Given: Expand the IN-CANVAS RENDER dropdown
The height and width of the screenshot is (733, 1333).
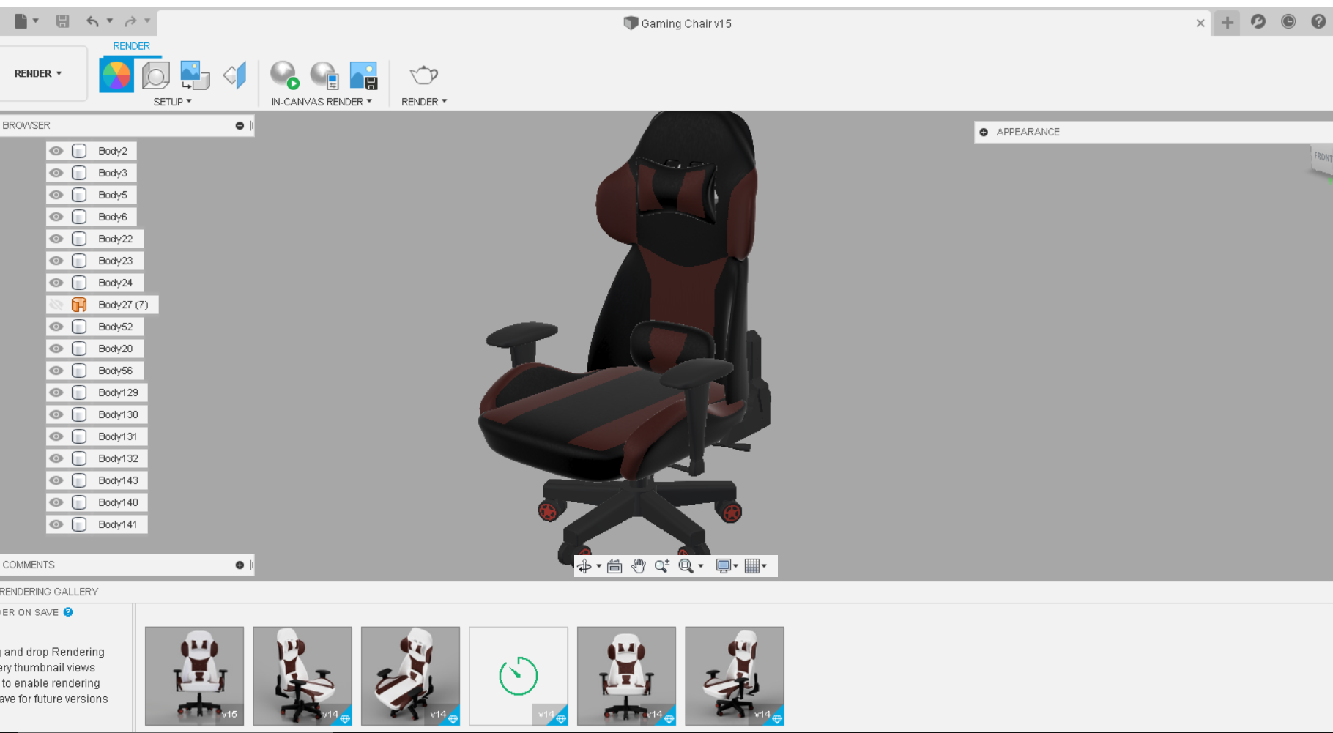Looking at the screenshot, I should (322, 102).
